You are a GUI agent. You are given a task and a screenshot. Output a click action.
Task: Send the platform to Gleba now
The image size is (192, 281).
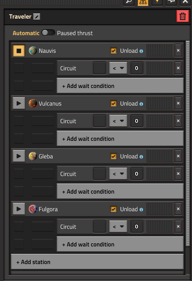(19, 156)
